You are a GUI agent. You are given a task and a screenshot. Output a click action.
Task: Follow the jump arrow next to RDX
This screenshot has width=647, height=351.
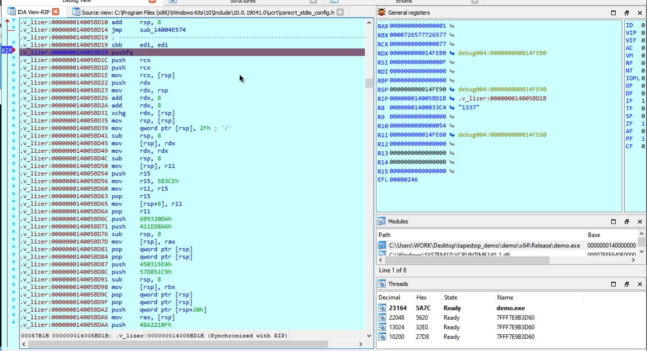coord(452,53)
